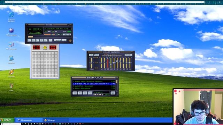Toggle the PL playlist window button in Winamp
Viewport: 223px width, 125px height.
[69, 34]
